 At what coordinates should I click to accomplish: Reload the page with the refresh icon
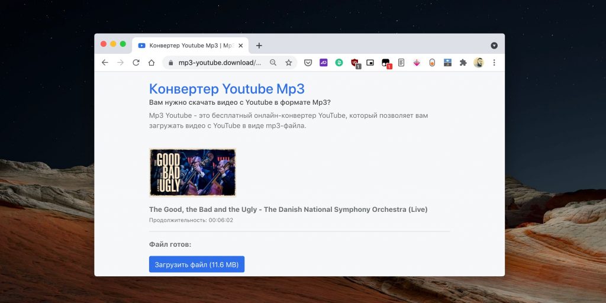tap(136, 63)
